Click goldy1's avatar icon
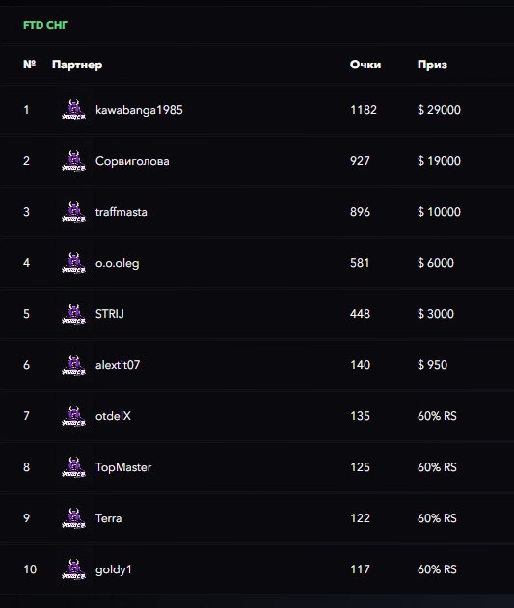Viewport: 514px width, 608px height. (x=73, y=569)
